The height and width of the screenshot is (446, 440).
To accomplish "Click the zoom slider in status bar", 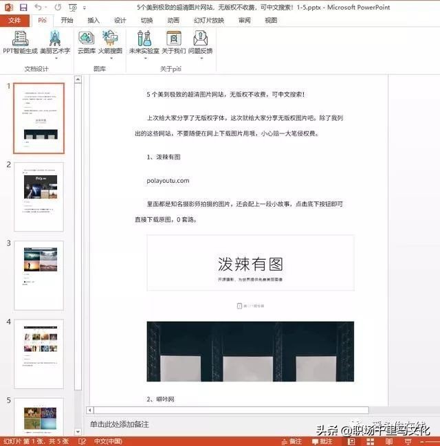I will click(x=430, y=442).
